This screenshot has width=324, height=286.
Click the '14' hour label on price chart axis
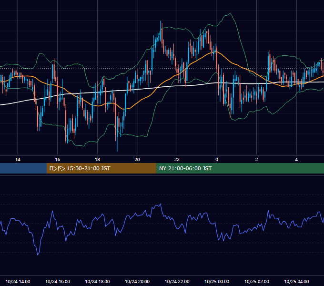(x=18, y=160)
